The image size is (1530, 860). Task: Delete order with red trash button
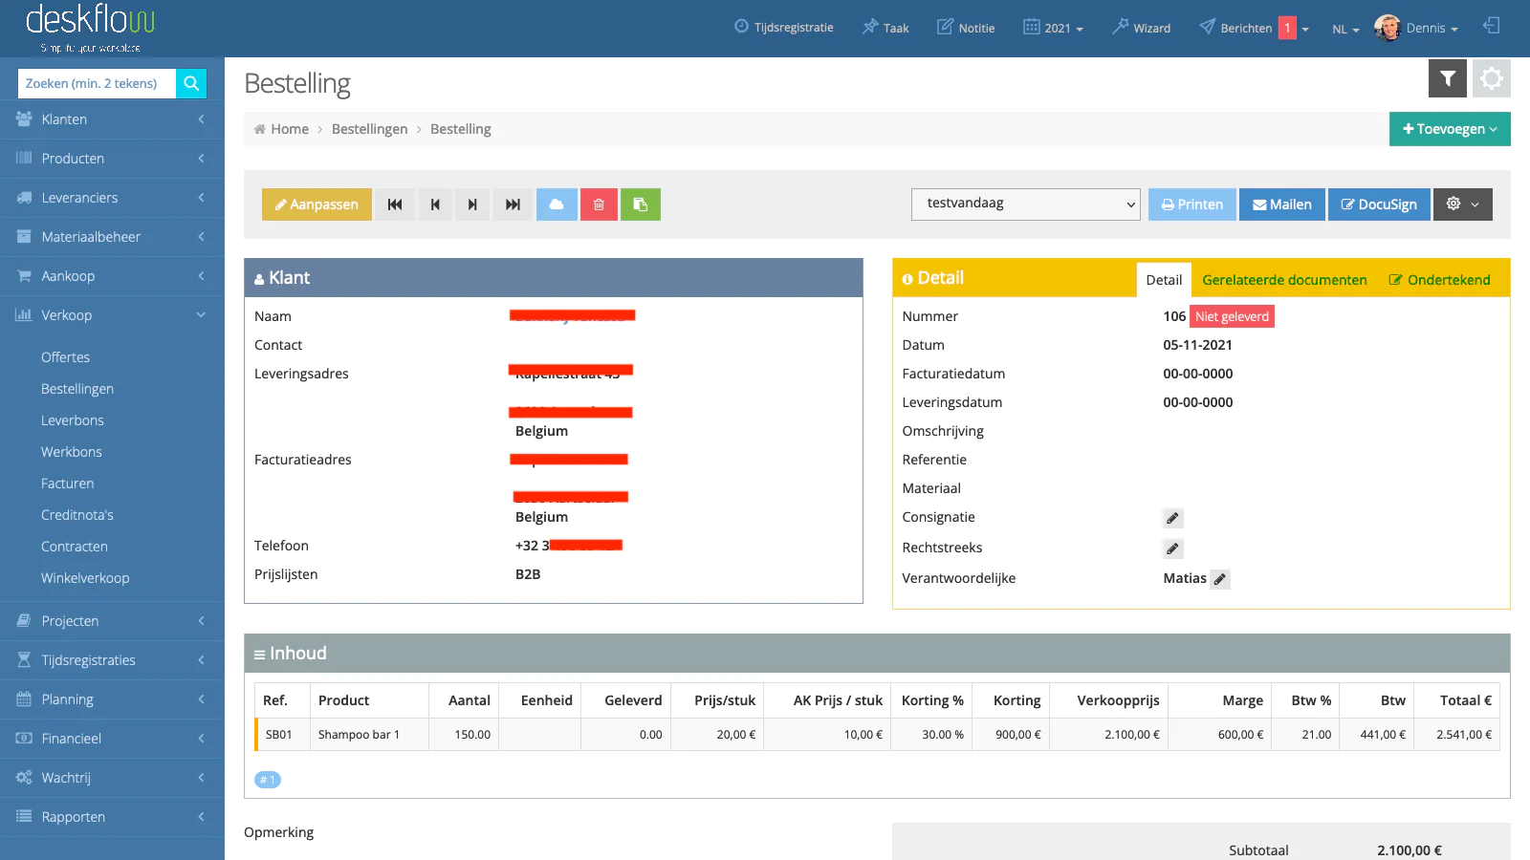click(x=599, y=204)
